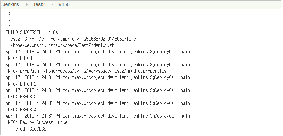Screen dimensions: 283x136
Task: Select the BUILD SUCCESSFUL in 0s line
Action: pyautogui.click(x=32, y=32)
